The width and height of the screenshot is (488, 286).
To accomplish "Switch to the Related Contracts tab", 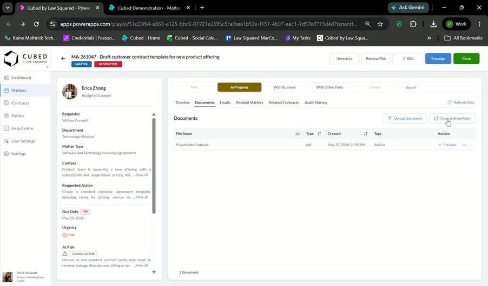I will pos(284,103).
